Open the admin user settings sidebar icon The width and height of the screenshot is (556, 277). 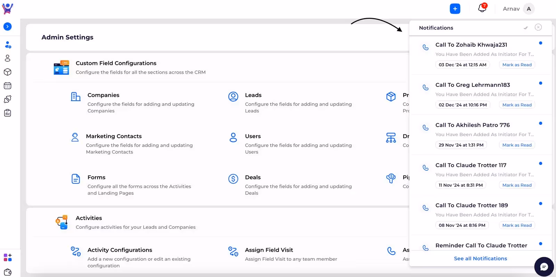pyautogui.click(x=8, y=45)
